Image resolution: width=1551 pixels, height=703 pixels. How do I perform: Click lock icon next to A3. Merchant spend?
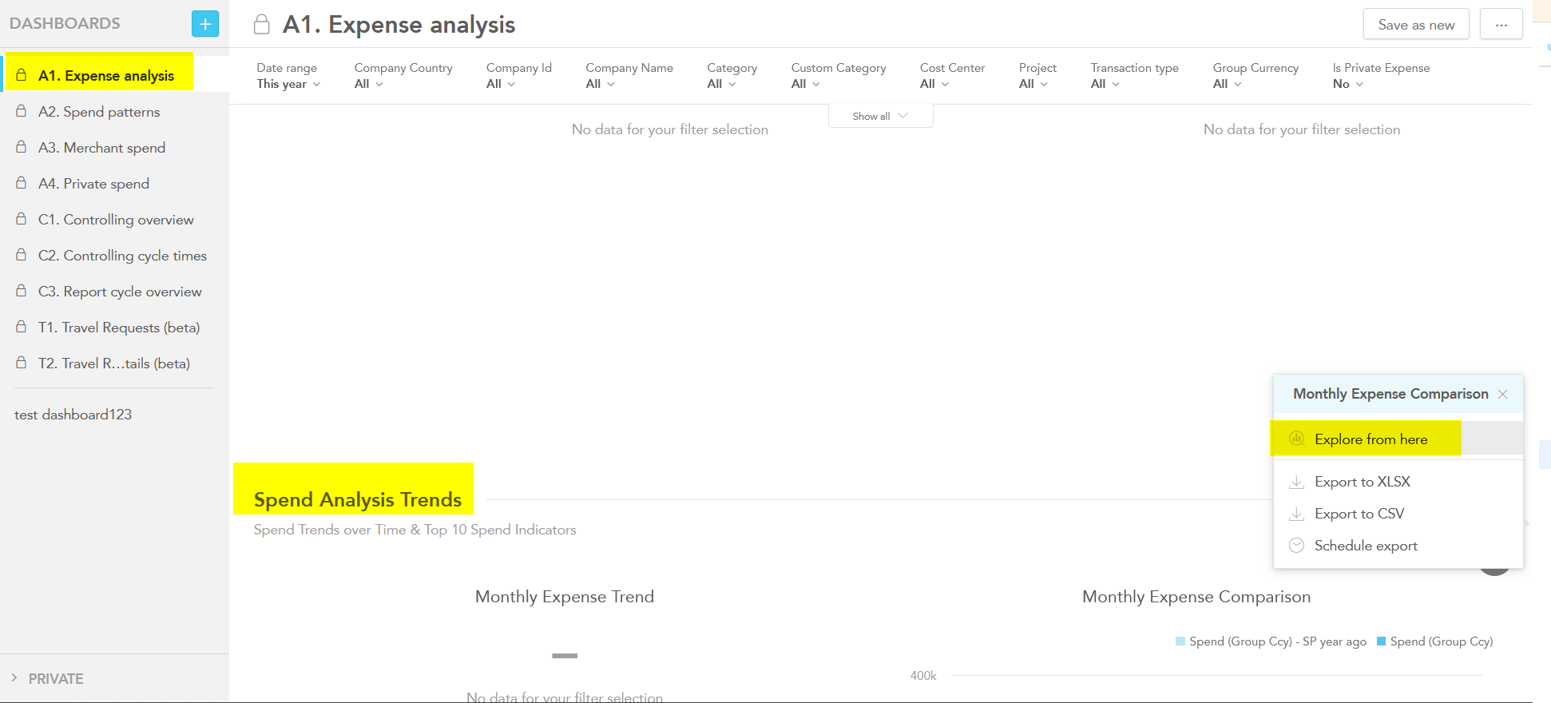point(22,147)
